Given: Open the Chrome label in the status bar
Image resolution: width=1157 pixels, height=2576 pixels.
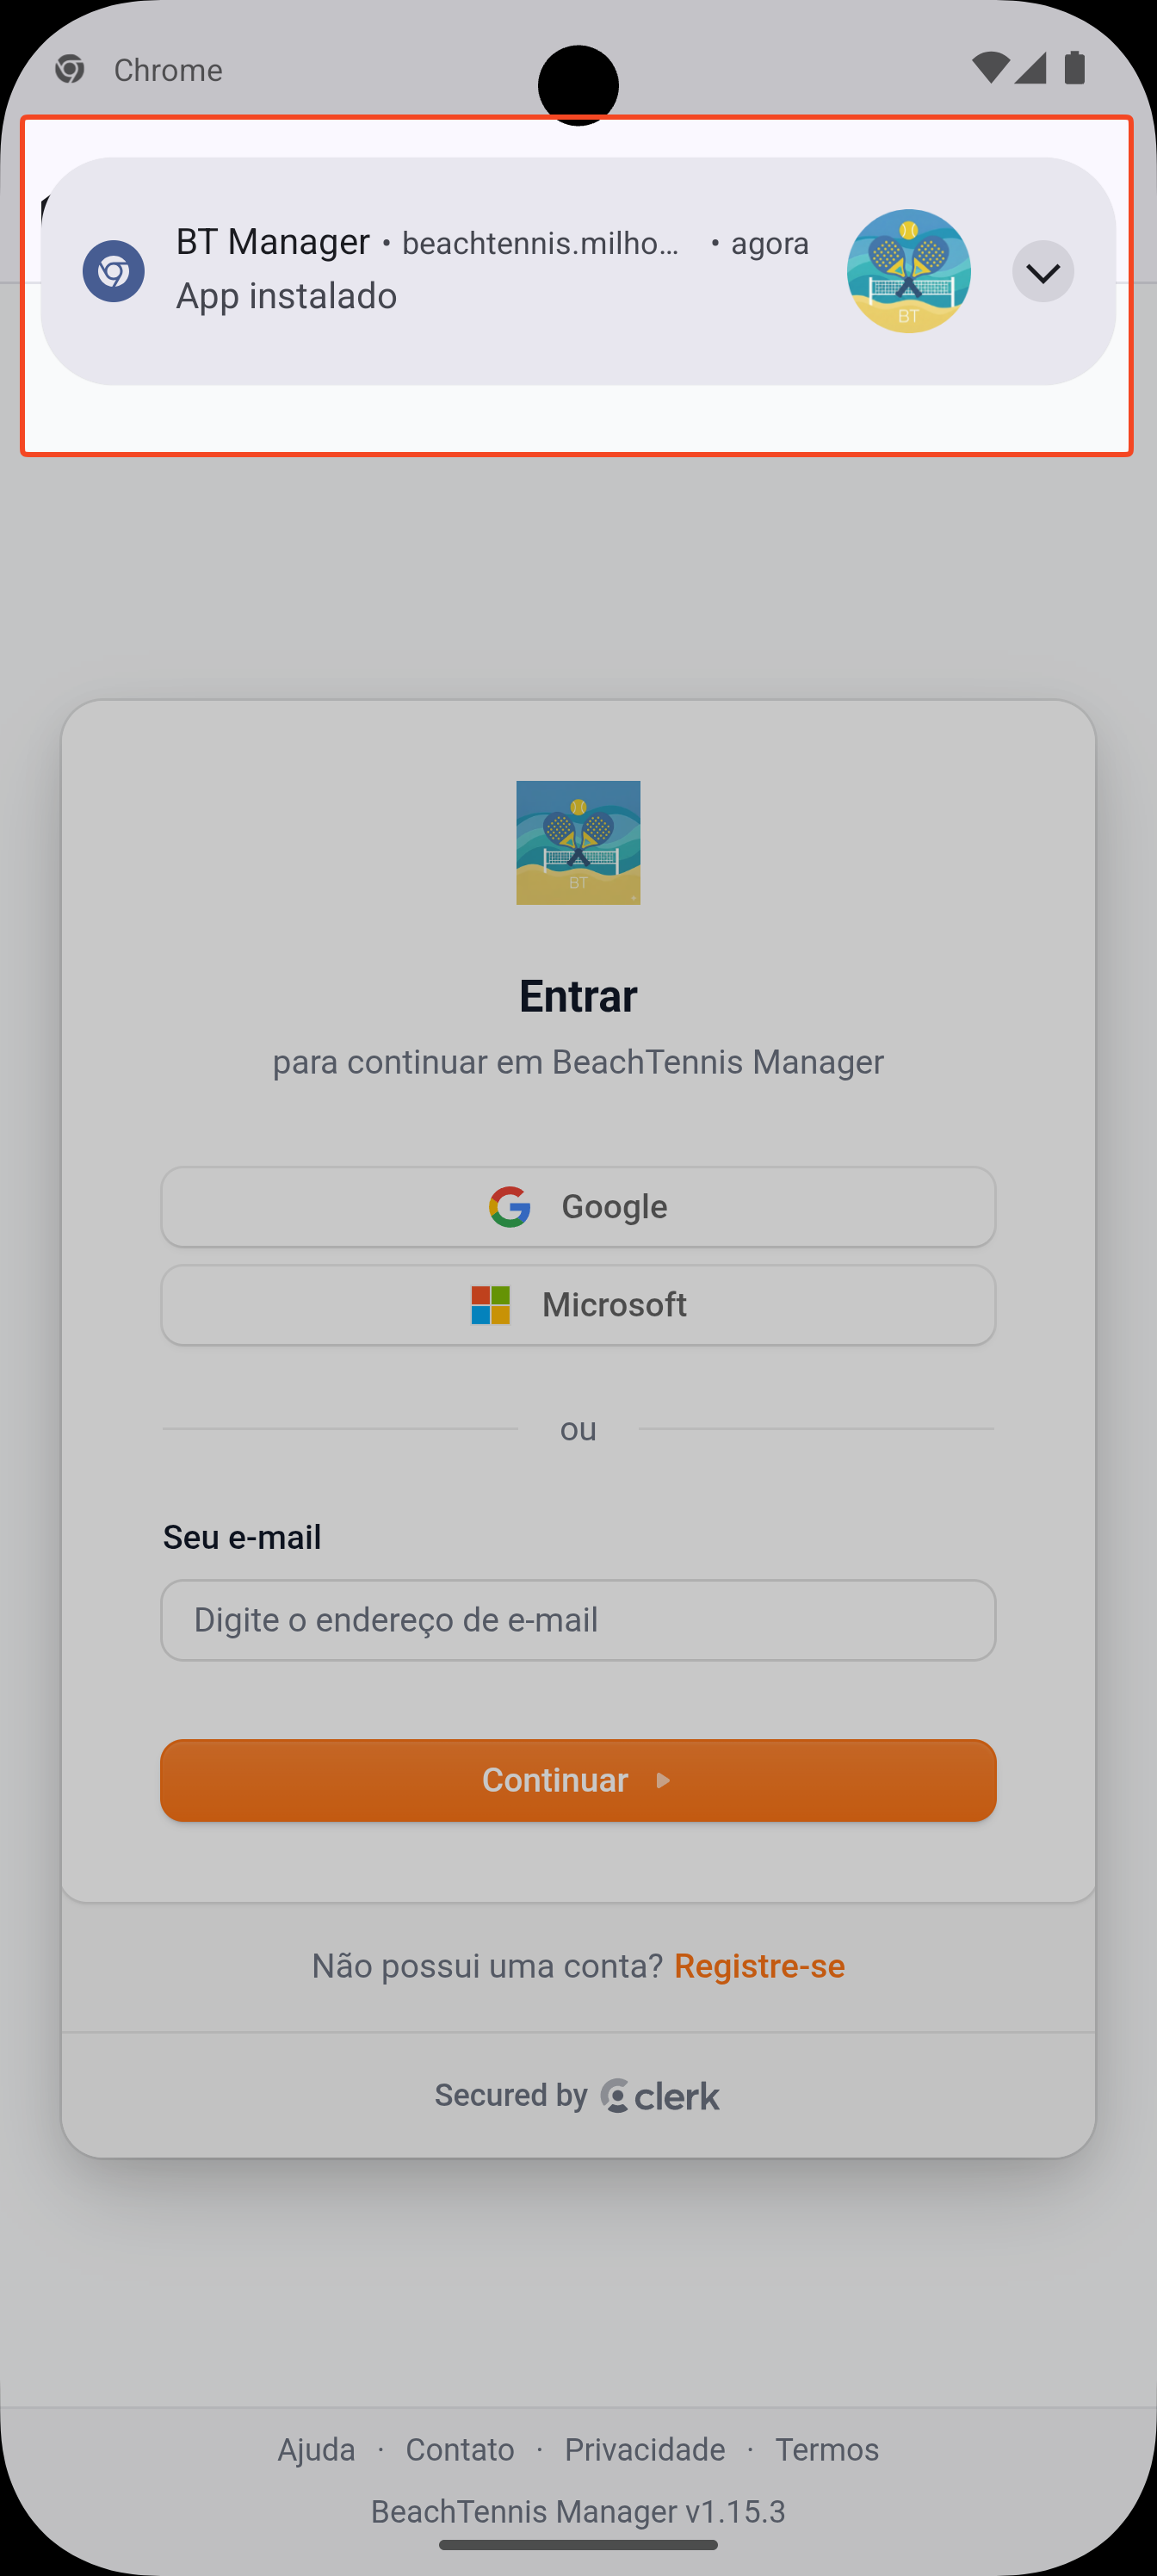Looking at the screenshot, I should pyautogui.click(x=167, y=69).
